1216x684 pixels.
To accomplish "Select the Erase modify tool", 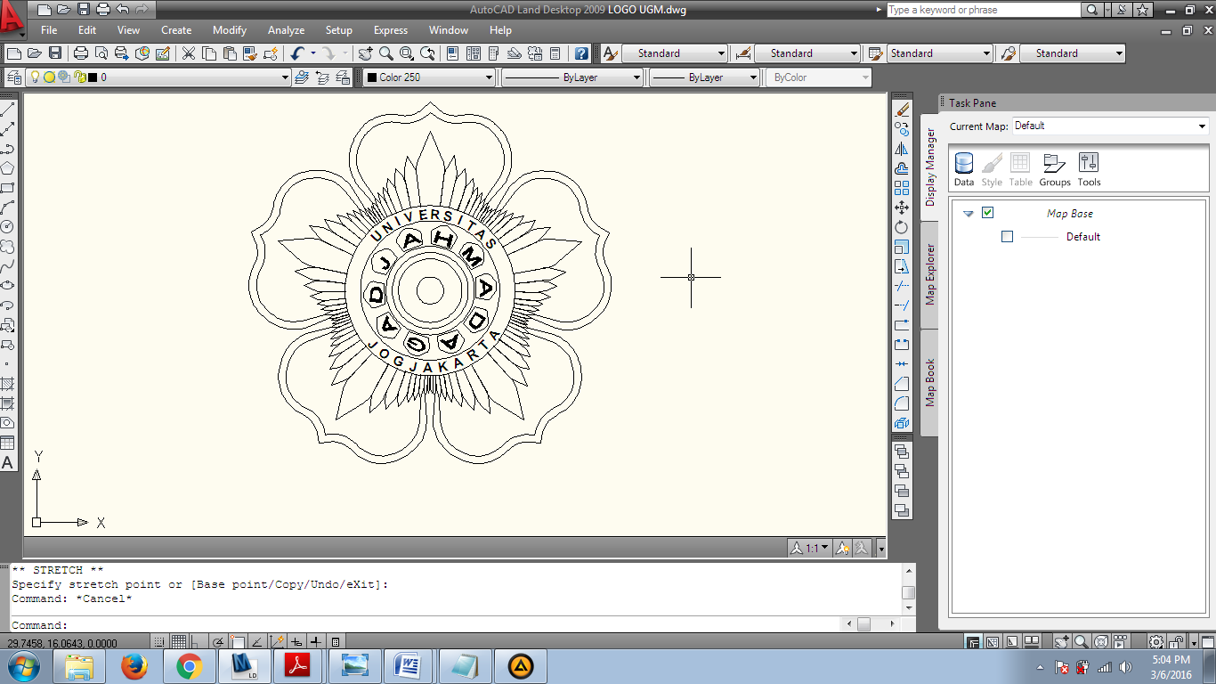I will (902, 110).
